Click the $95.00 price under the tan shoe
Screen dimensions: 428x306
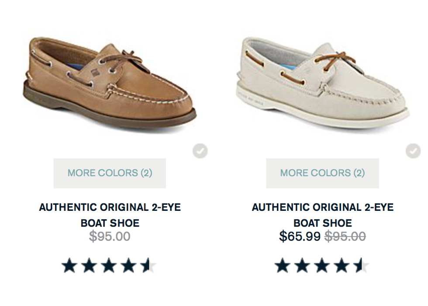pos(110,237)
